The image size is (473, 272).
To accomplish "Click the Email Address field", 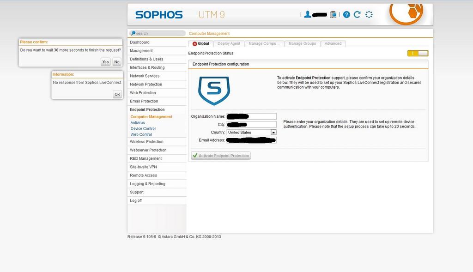I will pyautogui.click(x=252, y=140).
